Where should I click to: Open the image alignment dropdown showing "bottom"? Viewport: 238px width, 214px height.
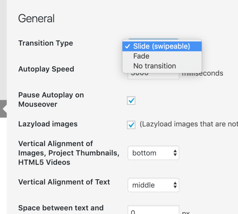pyautogui.click(x=153, y=153)
